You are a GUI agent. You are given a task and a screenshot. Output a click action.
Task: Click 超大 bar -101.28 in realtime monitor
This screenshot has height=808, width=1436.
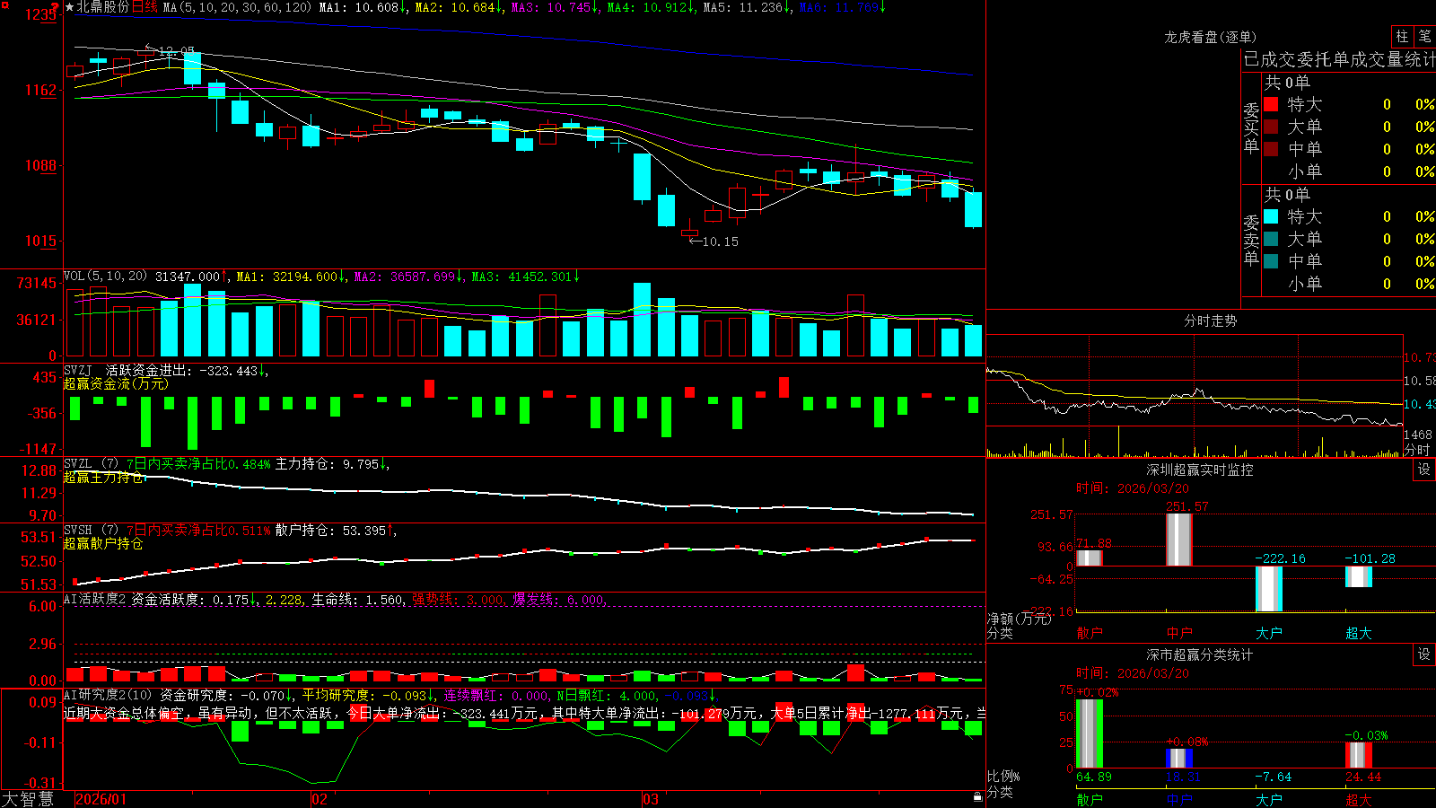(1359, 576)
